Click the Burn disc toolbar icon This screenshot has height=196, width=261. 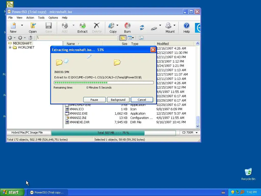127,26
